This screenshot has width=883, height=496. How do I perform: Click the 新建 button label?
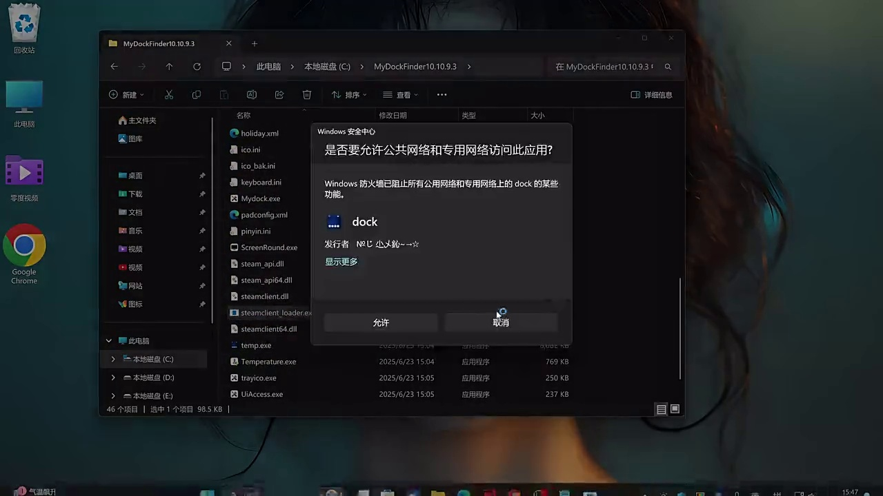130,95
